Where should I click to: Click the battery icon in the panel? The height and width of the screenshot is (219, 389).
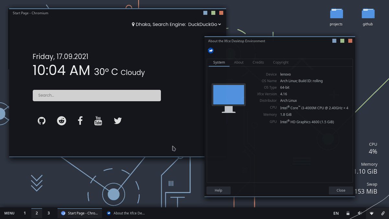[x=348, y=213]
